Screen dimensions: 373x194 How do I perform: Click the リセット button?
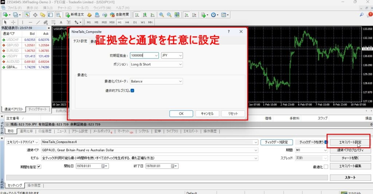click(x=233, y=114)
